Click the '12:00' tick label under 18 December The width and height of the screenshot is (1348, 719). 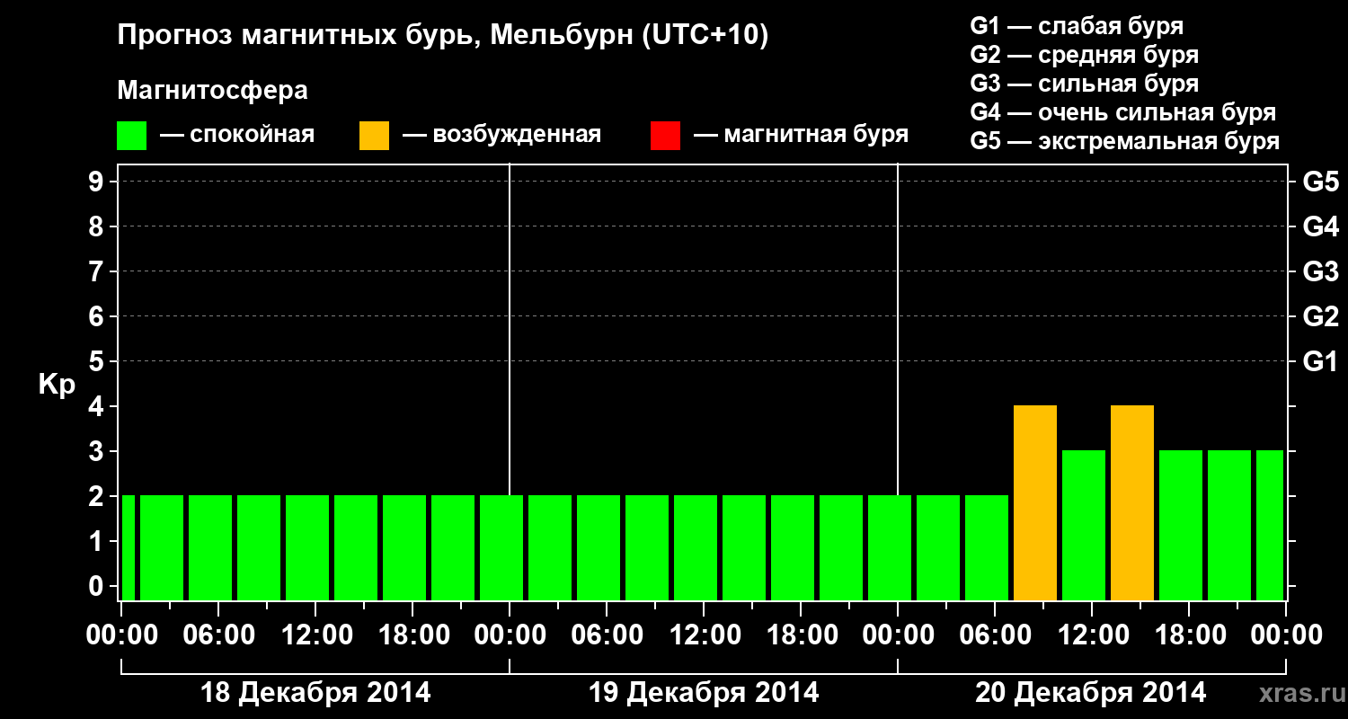tap(315, 635)
